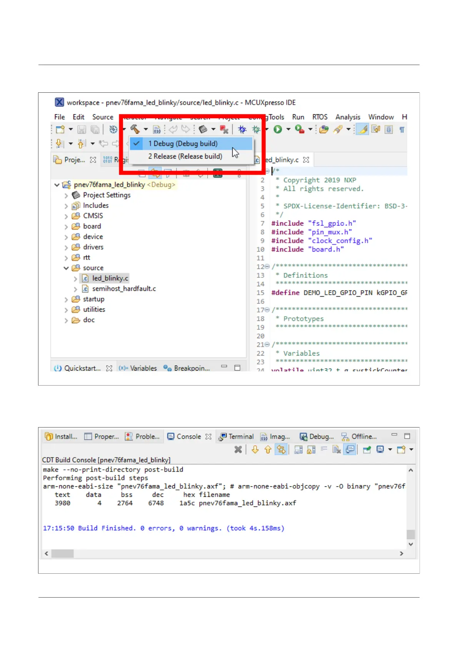Collapse the source folder tree node
The height and width of the screenshot is (648, 458).
tap(66, 268)
